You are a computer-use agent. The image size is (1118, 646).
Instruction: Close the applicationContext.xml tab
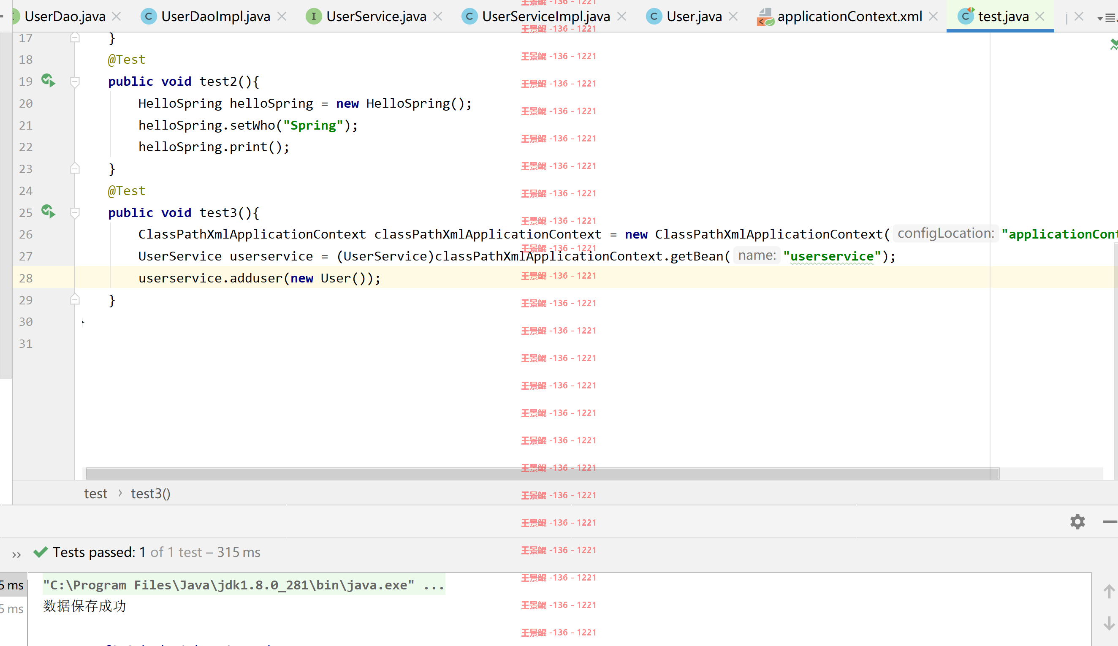(x=933, y=16)
